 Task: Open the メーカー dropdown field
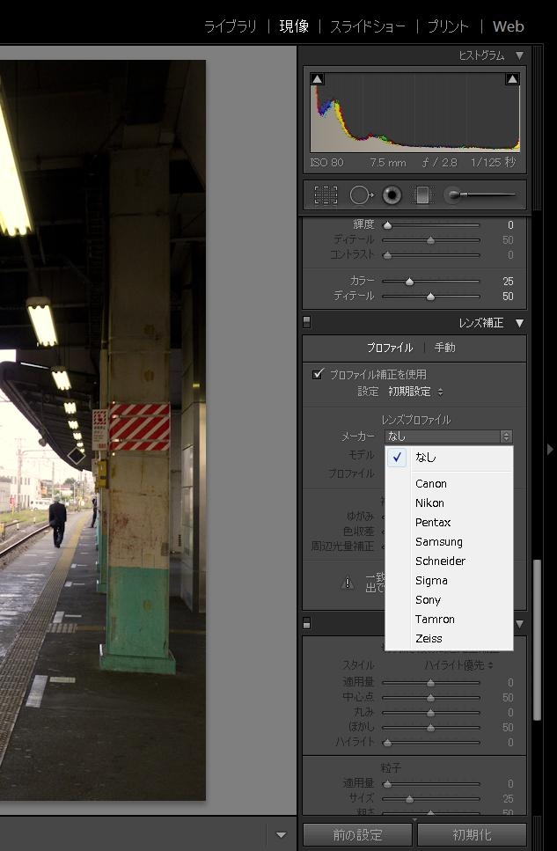(449, 436)
